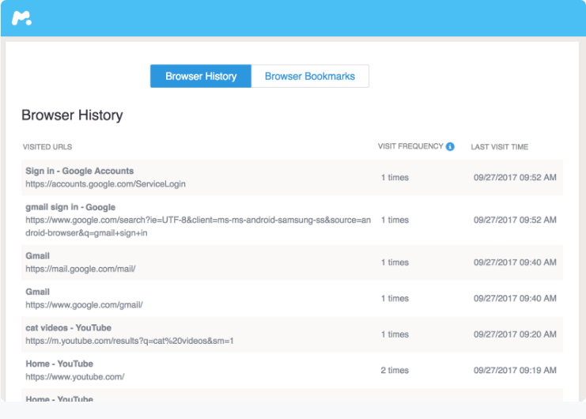The width and height of the screenshot is (586, 419).
Task: Click the Visited URLs column header
Action: [47, 147]
